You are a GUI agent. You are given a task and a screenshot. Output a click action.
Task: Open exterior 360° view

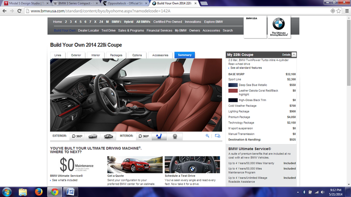tap(77, 136)
